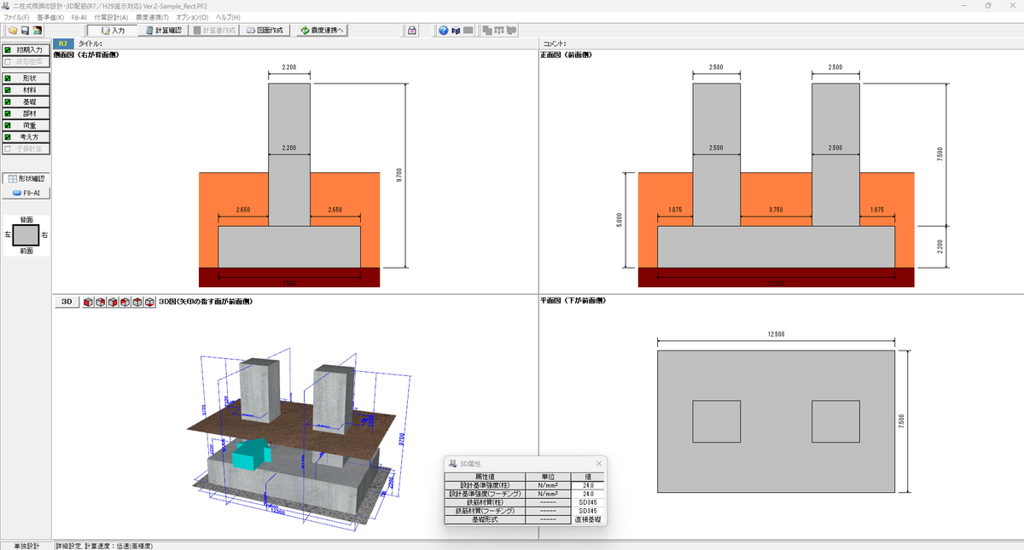Open 付属設計(A) menu
Viewport: 1024px width, 550px height.
coord(111,17)
